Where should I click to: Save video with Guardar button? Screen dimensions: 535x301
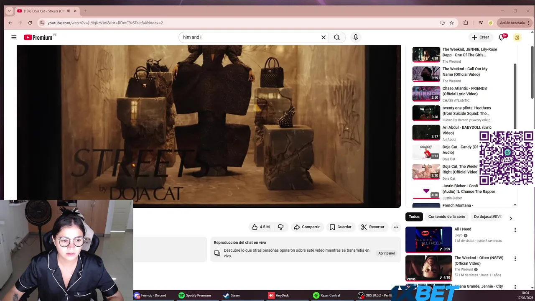click(340, 227)
